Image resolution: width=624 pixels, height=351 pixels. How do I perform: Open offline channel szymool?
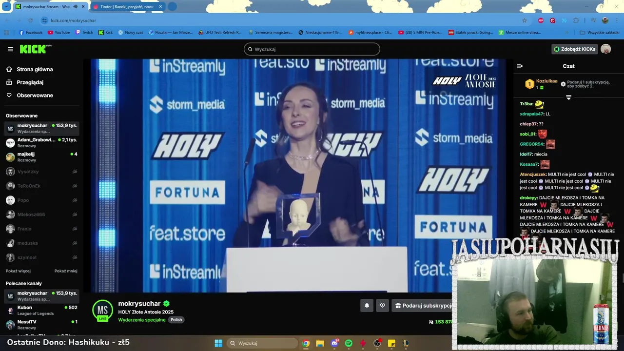click(x=41, y=257)
